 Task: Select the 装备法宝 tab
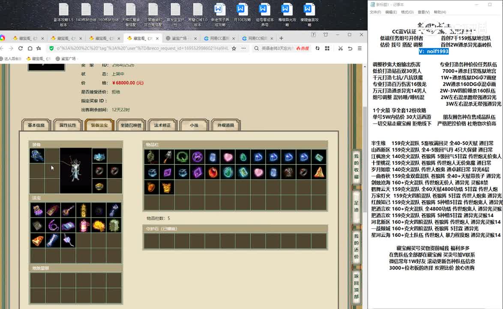pyautogui.click(x=99, y=125)
